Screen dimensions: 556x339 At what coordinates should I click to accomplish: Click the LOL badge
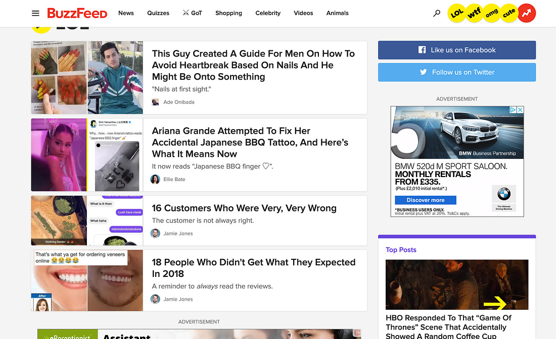coord(457,14)
